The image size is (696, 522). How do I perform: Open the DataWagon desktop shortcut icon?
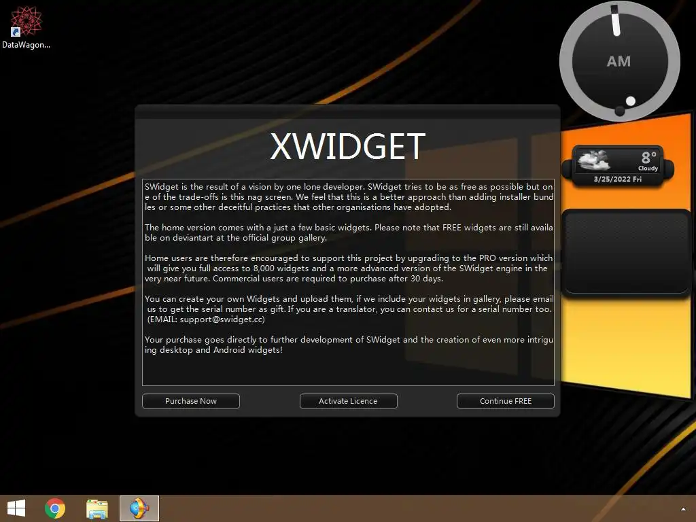pos(26,27)
